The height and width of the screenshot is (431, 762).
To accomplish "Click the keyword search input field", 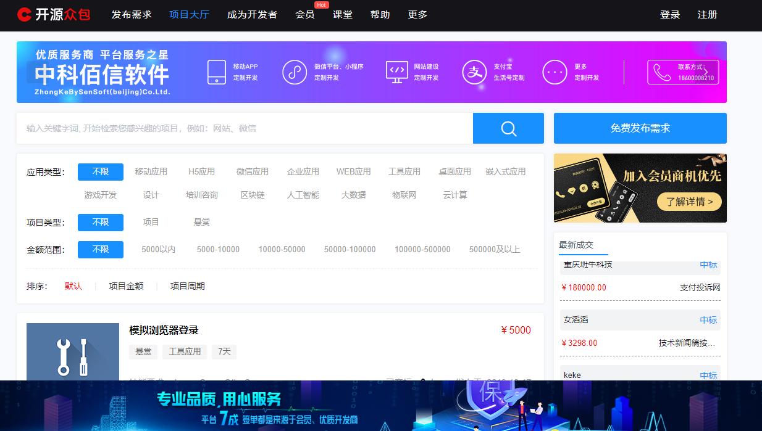I will 247,128.
